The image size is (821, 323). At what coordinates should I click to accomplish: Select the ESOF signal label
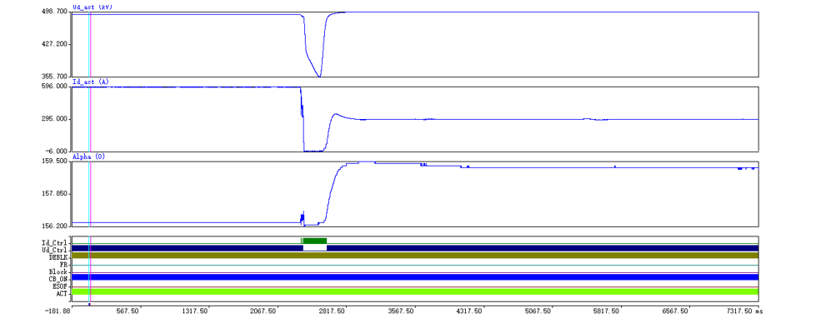point(60,286)
